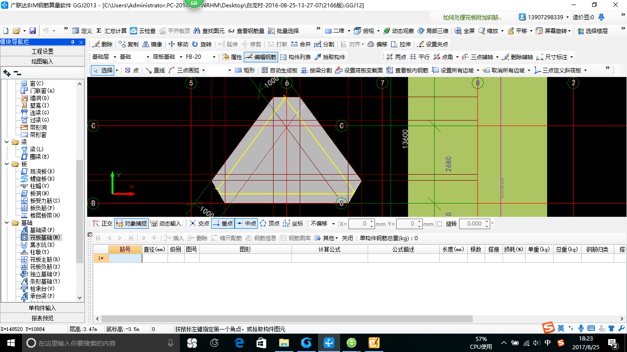Collapse the 基础 tree group
Screen dimensions: 627x352
click(x=6, y=223)
